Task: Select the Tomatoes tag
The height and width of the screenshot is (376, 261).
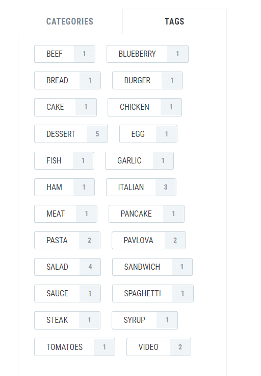Action: pyautogui.click(x=74, y=347)
